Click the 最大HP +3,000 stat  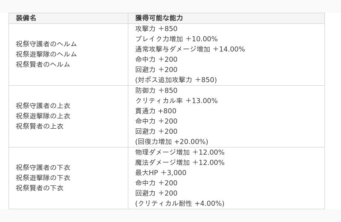161,173
